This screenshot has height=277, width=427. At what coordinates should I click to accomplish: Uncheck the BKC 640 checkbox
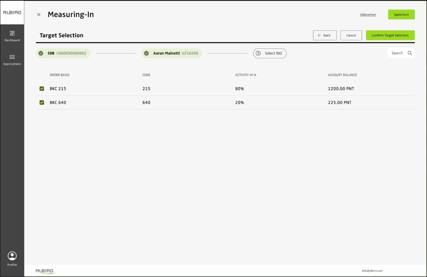[x=42, y=102]
